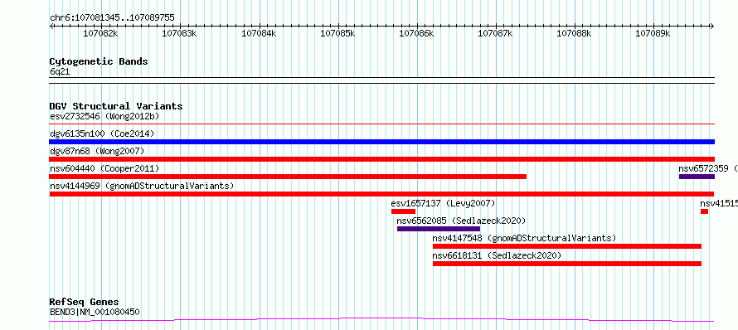Click the 107088k ruler position

574,33
